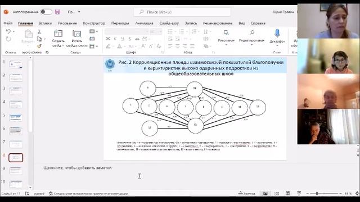Click the Undo arrow icon
The height and width of the screenshot is (202, 360).
[x=8, y=31]
